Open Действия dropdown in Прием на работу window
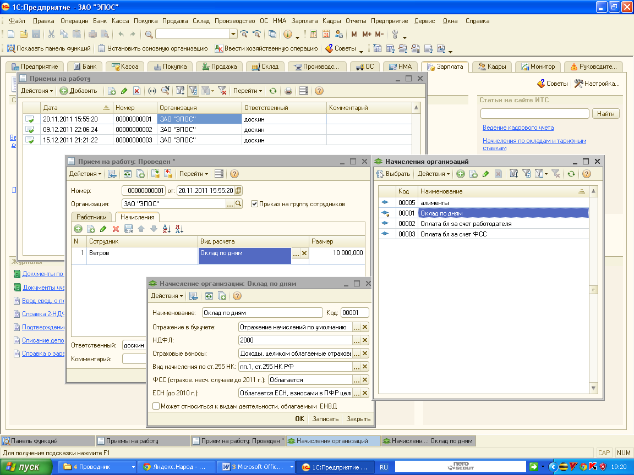Image resolution: width=634 pixels, height=475 pixels. [85, 174]
